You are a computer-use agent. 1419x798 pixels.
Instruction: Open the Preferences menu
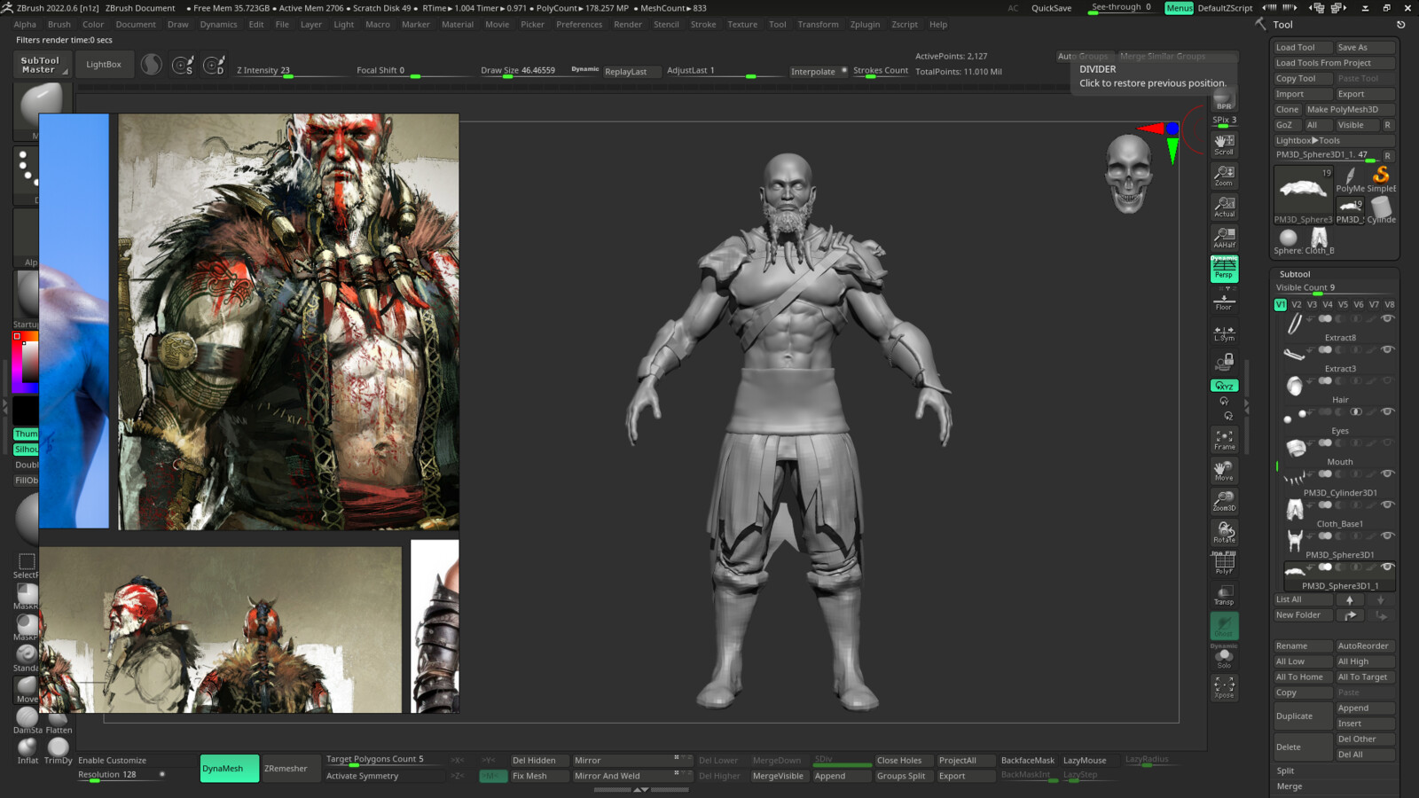pos(579,25)
